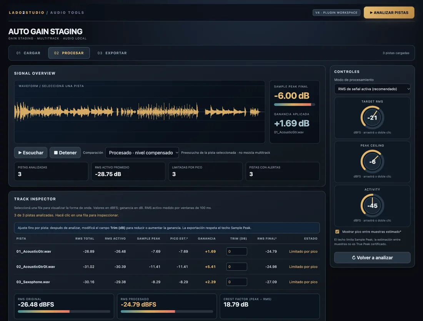Click the waveform display

[x=140, y=112]
